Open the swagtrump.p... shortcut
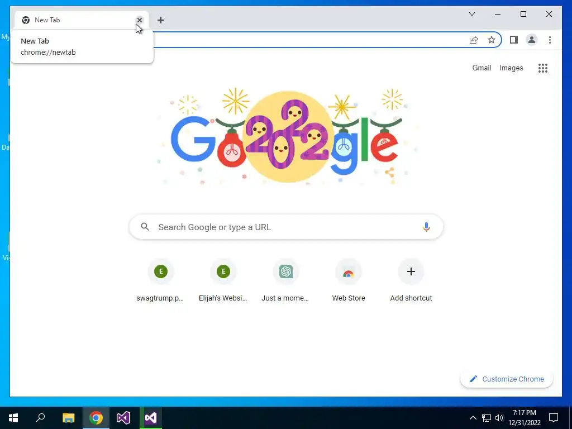 160,281
